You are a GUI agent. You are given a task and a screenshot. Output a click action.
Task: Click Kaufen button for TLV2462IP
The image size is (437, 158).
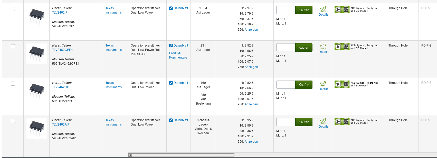pyautogui.click(x=304, y=10)
